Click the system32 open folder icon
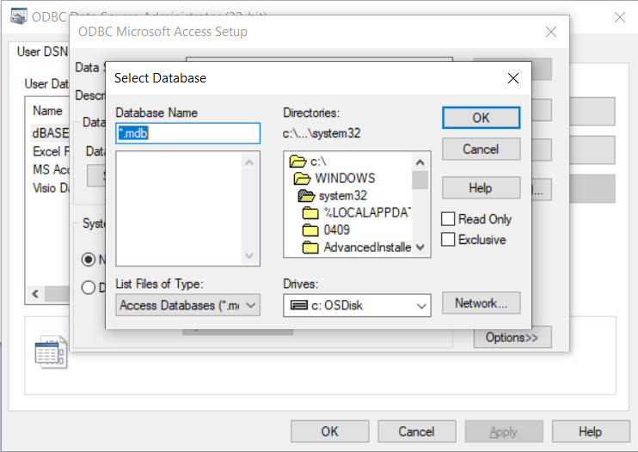The width and height of the screenshot is (638, 452). tap(306, 196)
